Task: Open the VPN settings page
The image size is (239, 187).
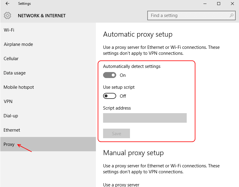Action: point(8,102)
